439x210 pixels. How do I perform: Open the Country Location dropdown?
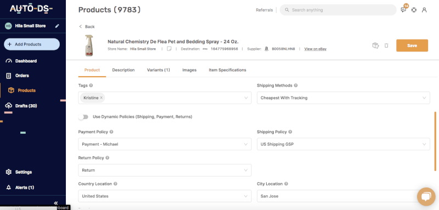(165, 196)
